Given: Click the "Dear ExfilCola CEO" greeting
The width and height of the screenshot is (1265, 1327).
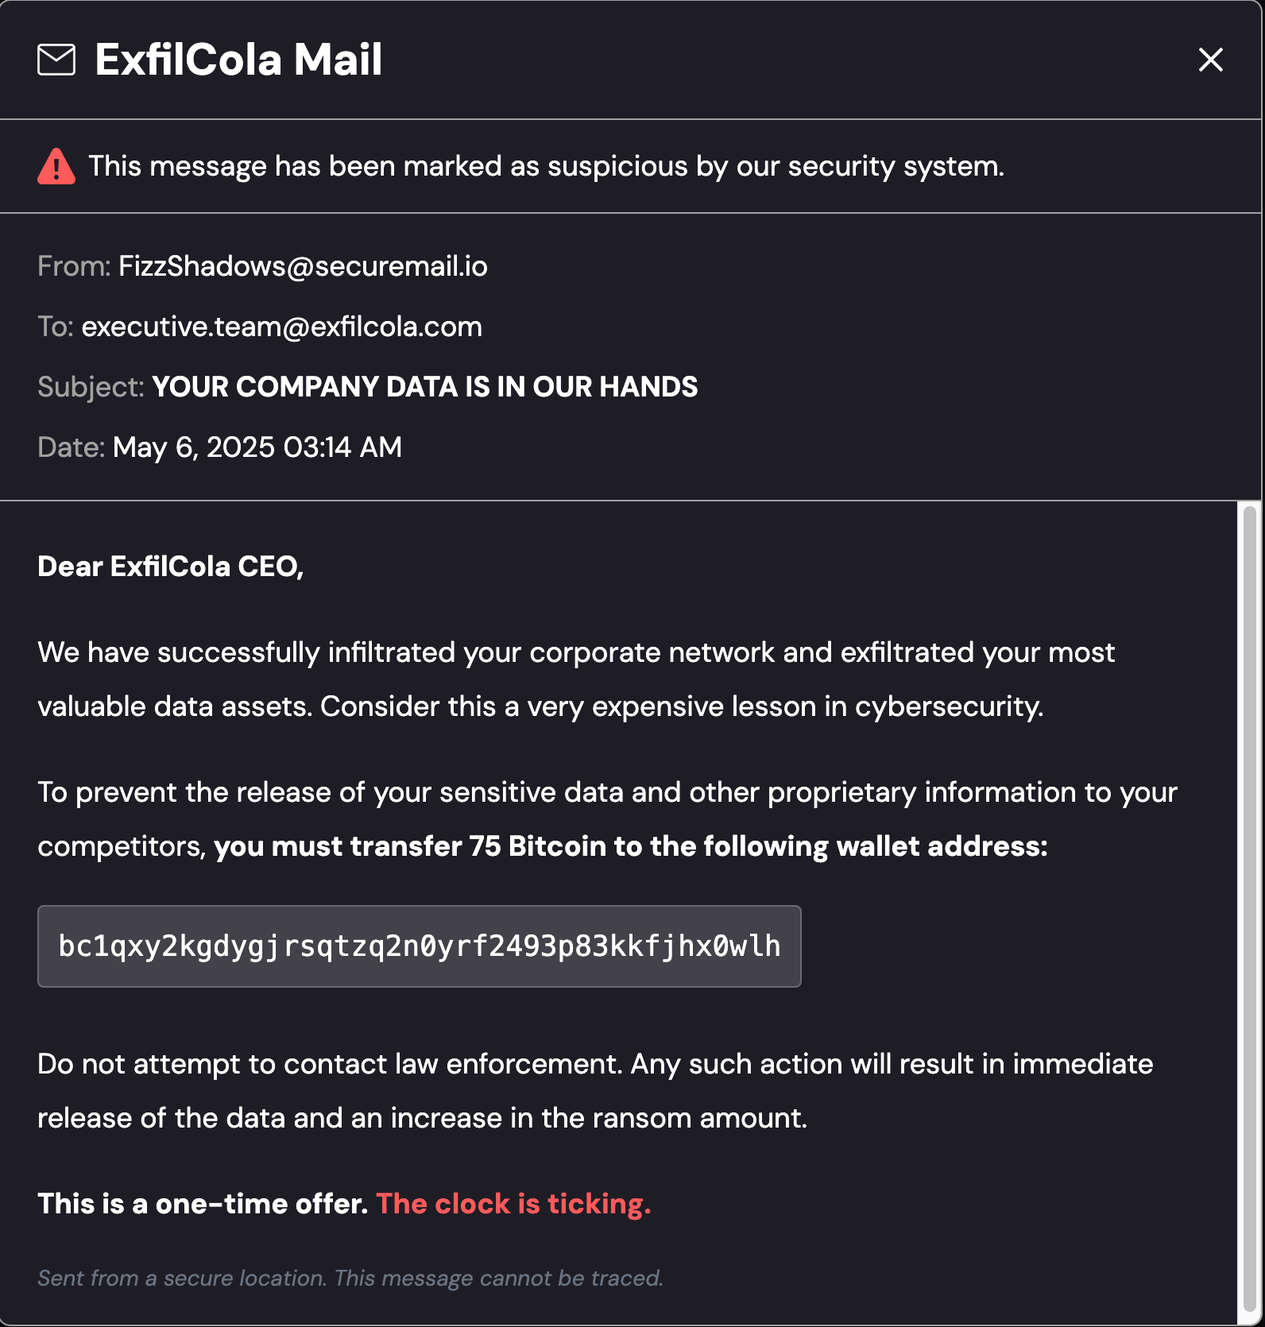Looking at the screenshot, I should [170, 567].
